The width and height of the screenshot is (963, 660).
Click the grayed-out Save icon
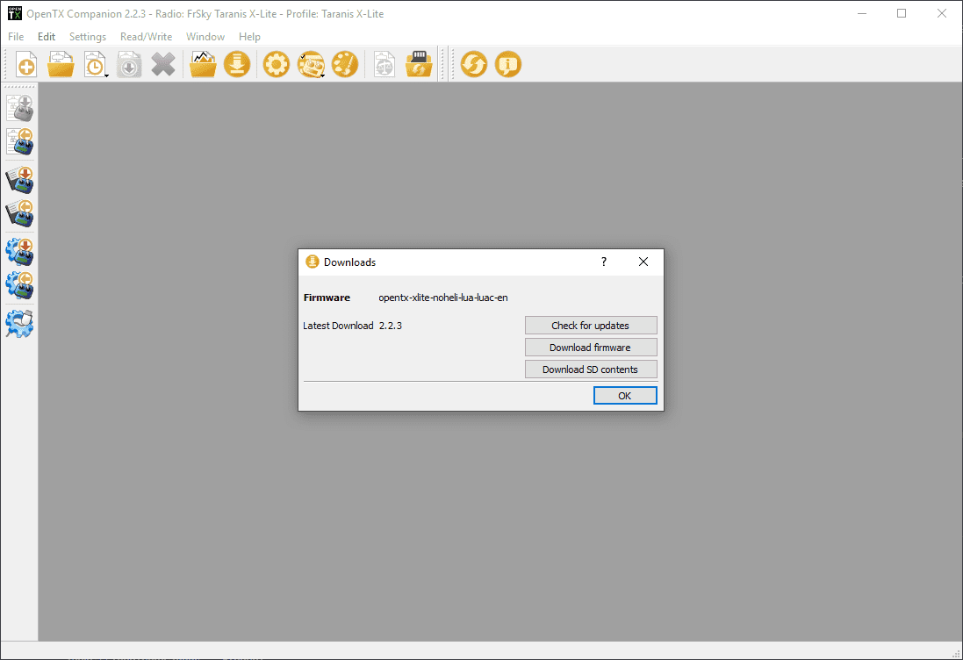click(129, 64)
